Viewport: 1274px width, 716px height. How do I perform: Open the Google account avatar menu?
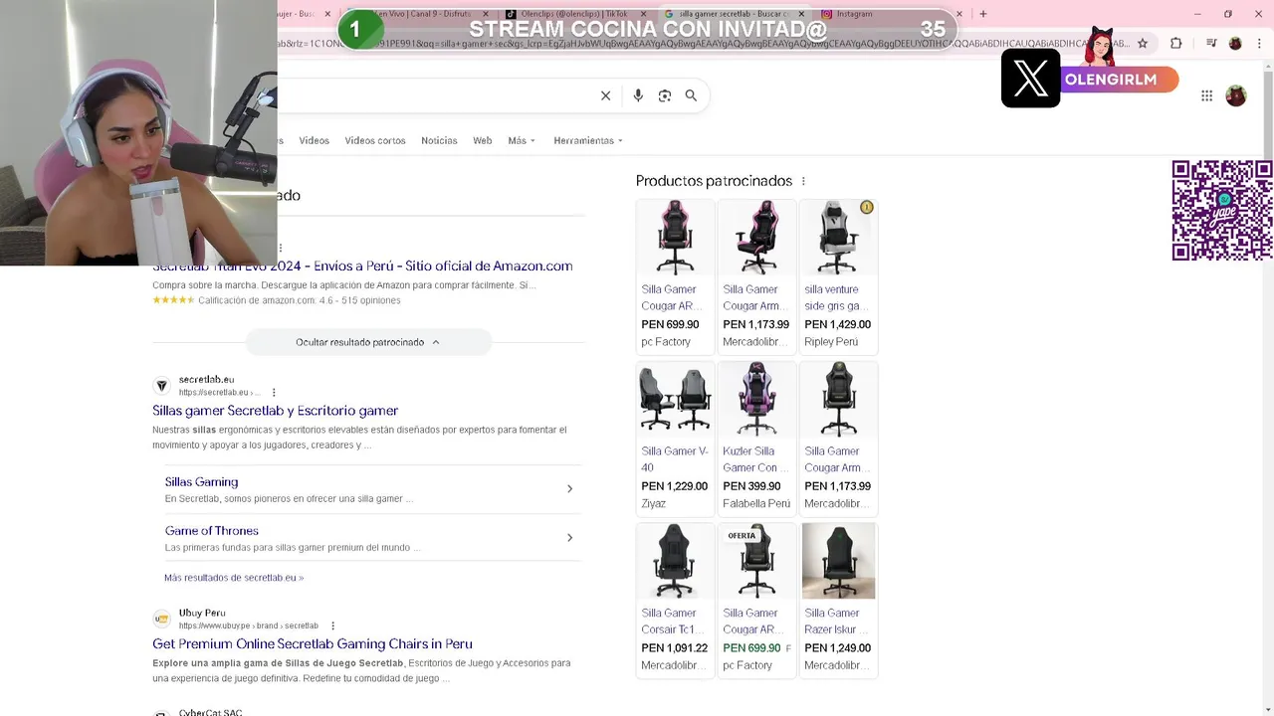(x=1236, y=95)
